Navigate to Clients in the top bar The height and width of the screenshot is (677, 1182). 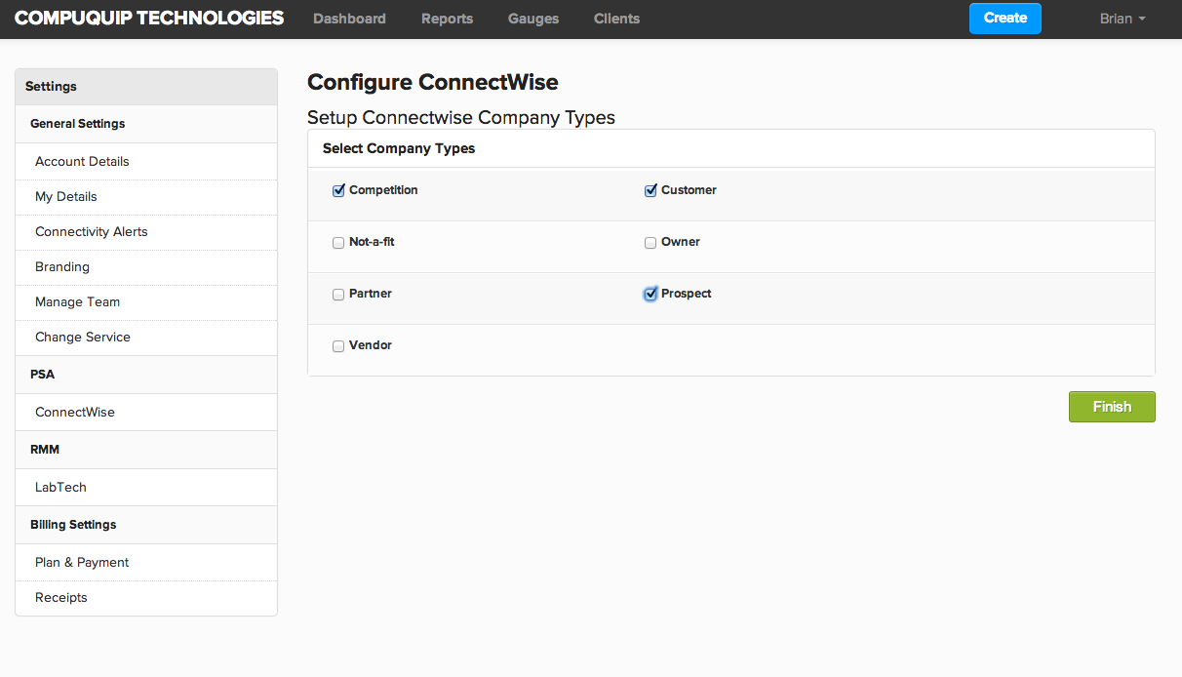[616, 19]
